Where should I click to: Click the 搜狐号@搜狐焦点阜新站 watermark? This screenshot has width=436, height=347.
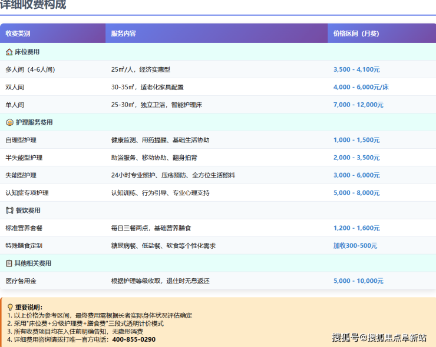click(379, 337)
